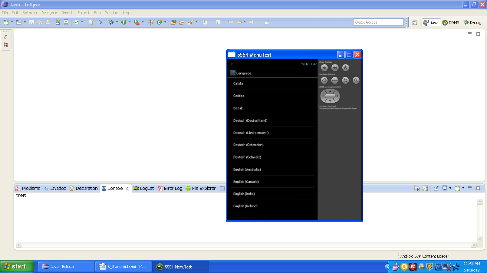The image size is (487, 273).
Task: Open the File menu
Action: point(5,12)
